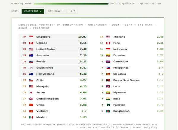Click the Malaysia flag icon
Viewport: 178px width, 130px height.
tap(31, 86)
